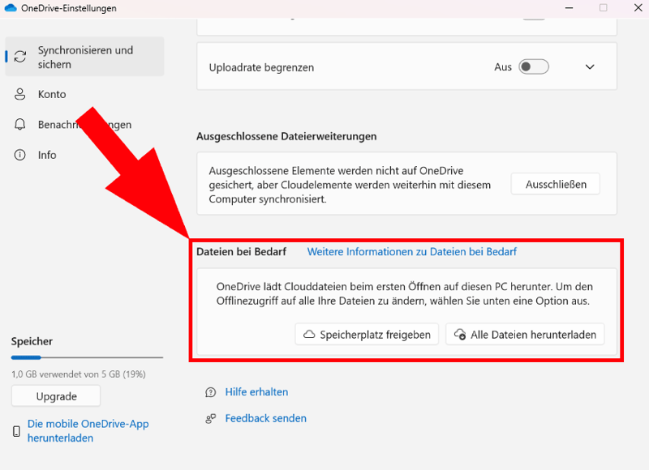649x470 pixels.
Task: Click the OneDrive cloud icon in title bar
Action: [11, 8]
